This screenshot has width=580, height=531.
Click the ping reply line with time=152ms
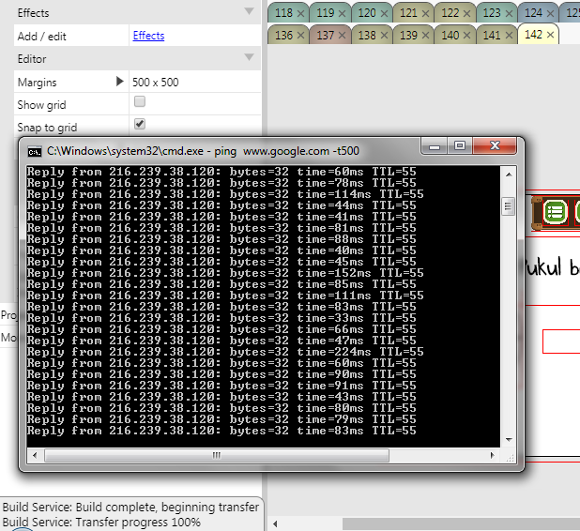click(x=225, y=273)
